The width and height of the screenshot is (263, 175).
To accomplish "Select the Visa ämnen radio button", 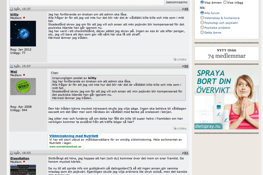I will pyautogui.click(x=202, y=2).
